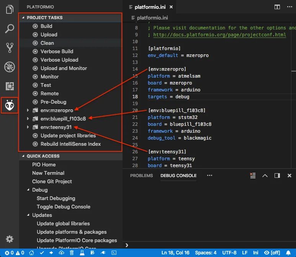This screenshot has width=296, height=257.
Task: Collapse the Updates group in Quick Access
Action: coord(28,215)
